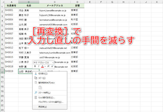Select cell containing SH0002

click(11, 15)
